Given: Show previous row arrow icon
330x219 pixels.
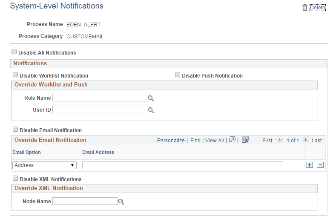Looking at the screenshot, I should coord(279,139).
